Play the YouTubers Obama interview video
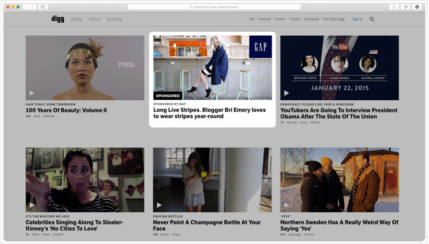 [286, 93]
